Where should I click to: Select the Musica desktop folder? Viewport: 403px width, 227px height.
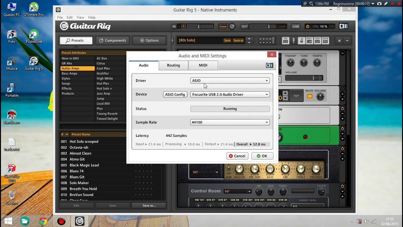[x=12, y=64]
